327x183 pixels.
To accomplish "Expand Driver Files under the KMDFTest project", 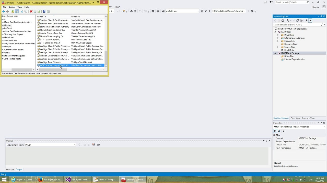I will [x=278, y=35].
